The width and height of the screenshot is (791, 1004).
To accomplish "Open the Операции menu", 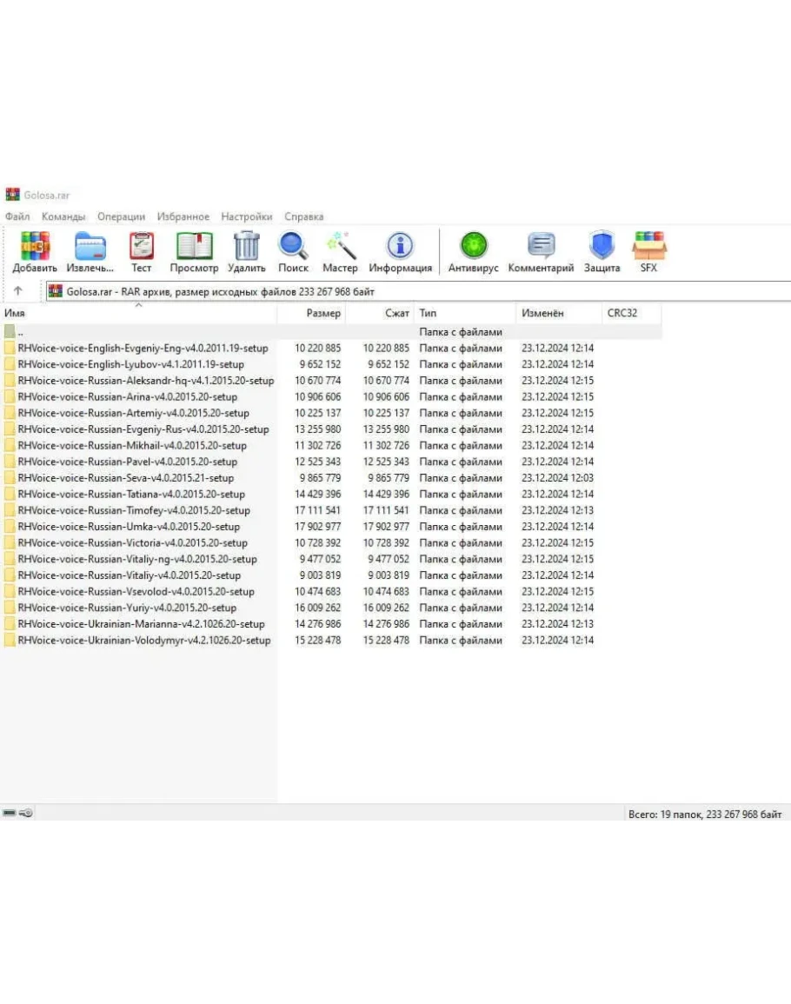I will click(x=121, y=216).
